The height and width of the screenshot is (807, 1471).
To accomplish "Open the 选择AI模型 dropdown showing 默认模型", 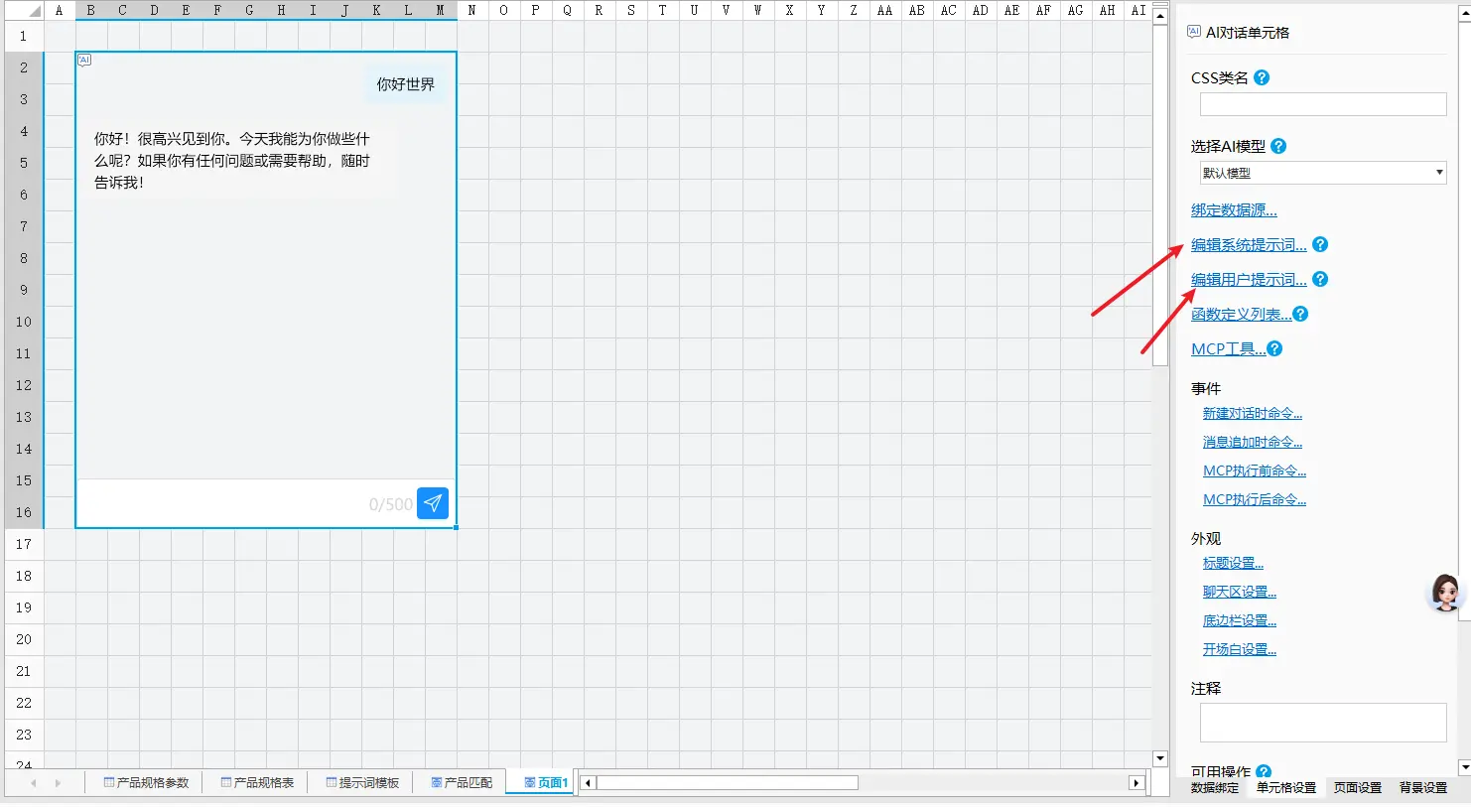I will (x=1323, y=173).
